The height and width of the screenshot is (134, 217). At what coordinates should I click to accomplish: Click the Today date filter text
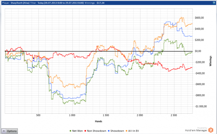tap(61, 3)
